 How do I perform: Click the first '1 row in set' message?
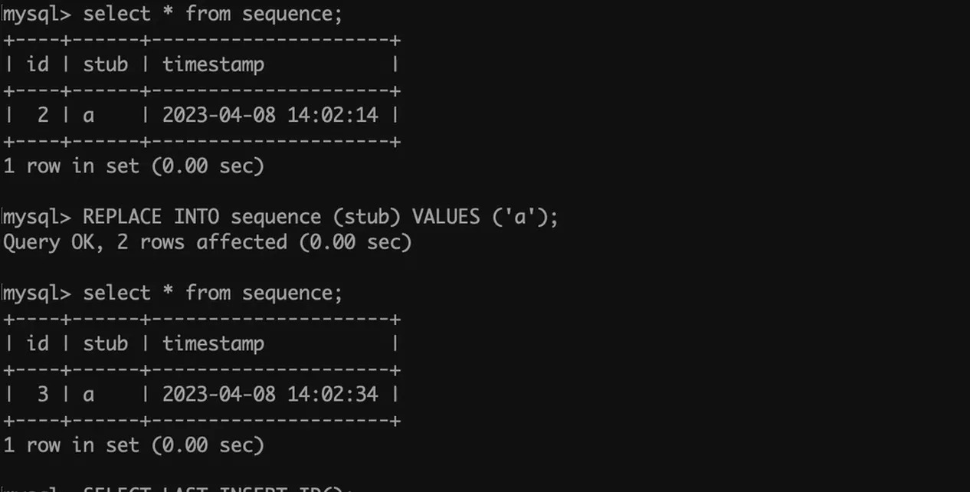point(133,166)
